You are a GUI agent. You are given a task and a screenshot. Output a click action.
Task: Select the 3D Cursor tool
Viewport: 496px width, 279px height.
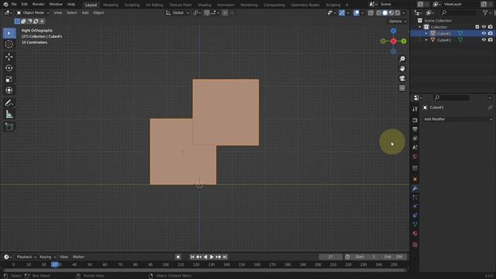9,44
